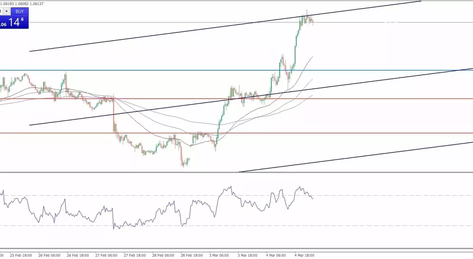Select the middle black channel trendline
This screenshot has height=259, width=473.
(130, 112)
